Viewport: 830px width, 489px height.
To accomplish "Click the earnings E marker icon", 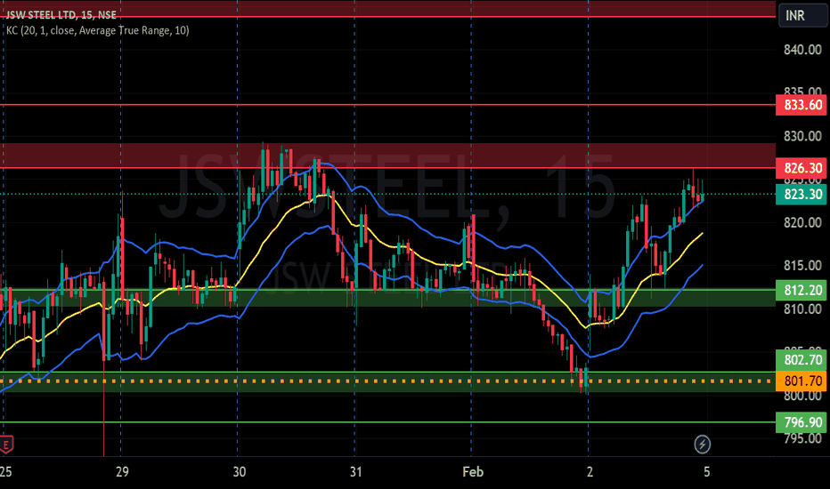I will click(6, 445).
